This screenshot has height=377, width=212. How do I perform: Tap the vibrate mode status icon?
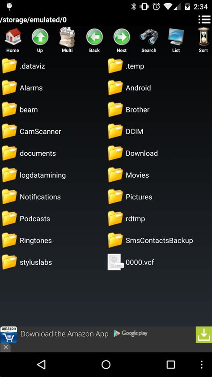[x=144, y=7]
